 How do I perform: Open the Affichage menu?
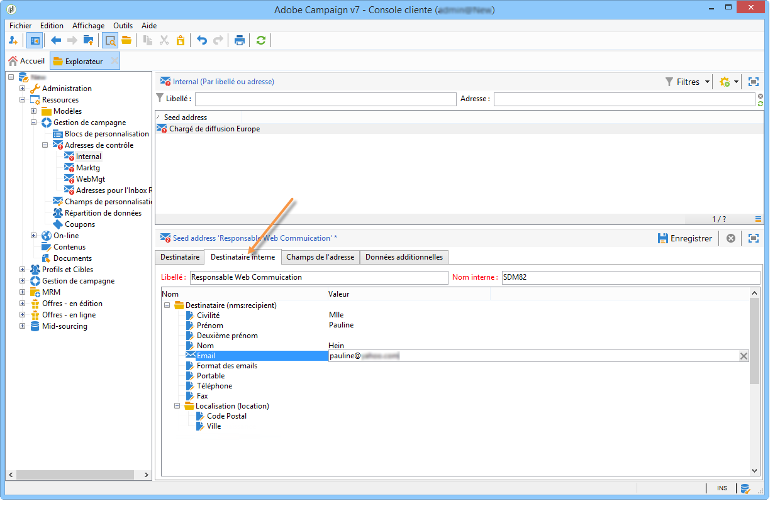pos(89,26)
